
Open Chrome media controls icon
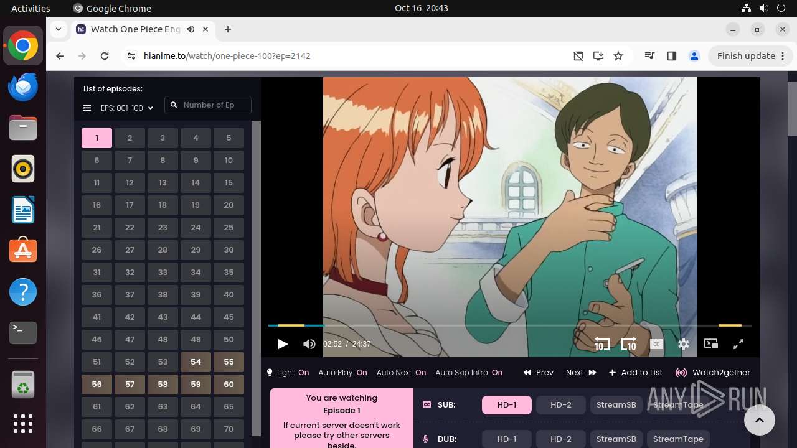click(650, 56)
